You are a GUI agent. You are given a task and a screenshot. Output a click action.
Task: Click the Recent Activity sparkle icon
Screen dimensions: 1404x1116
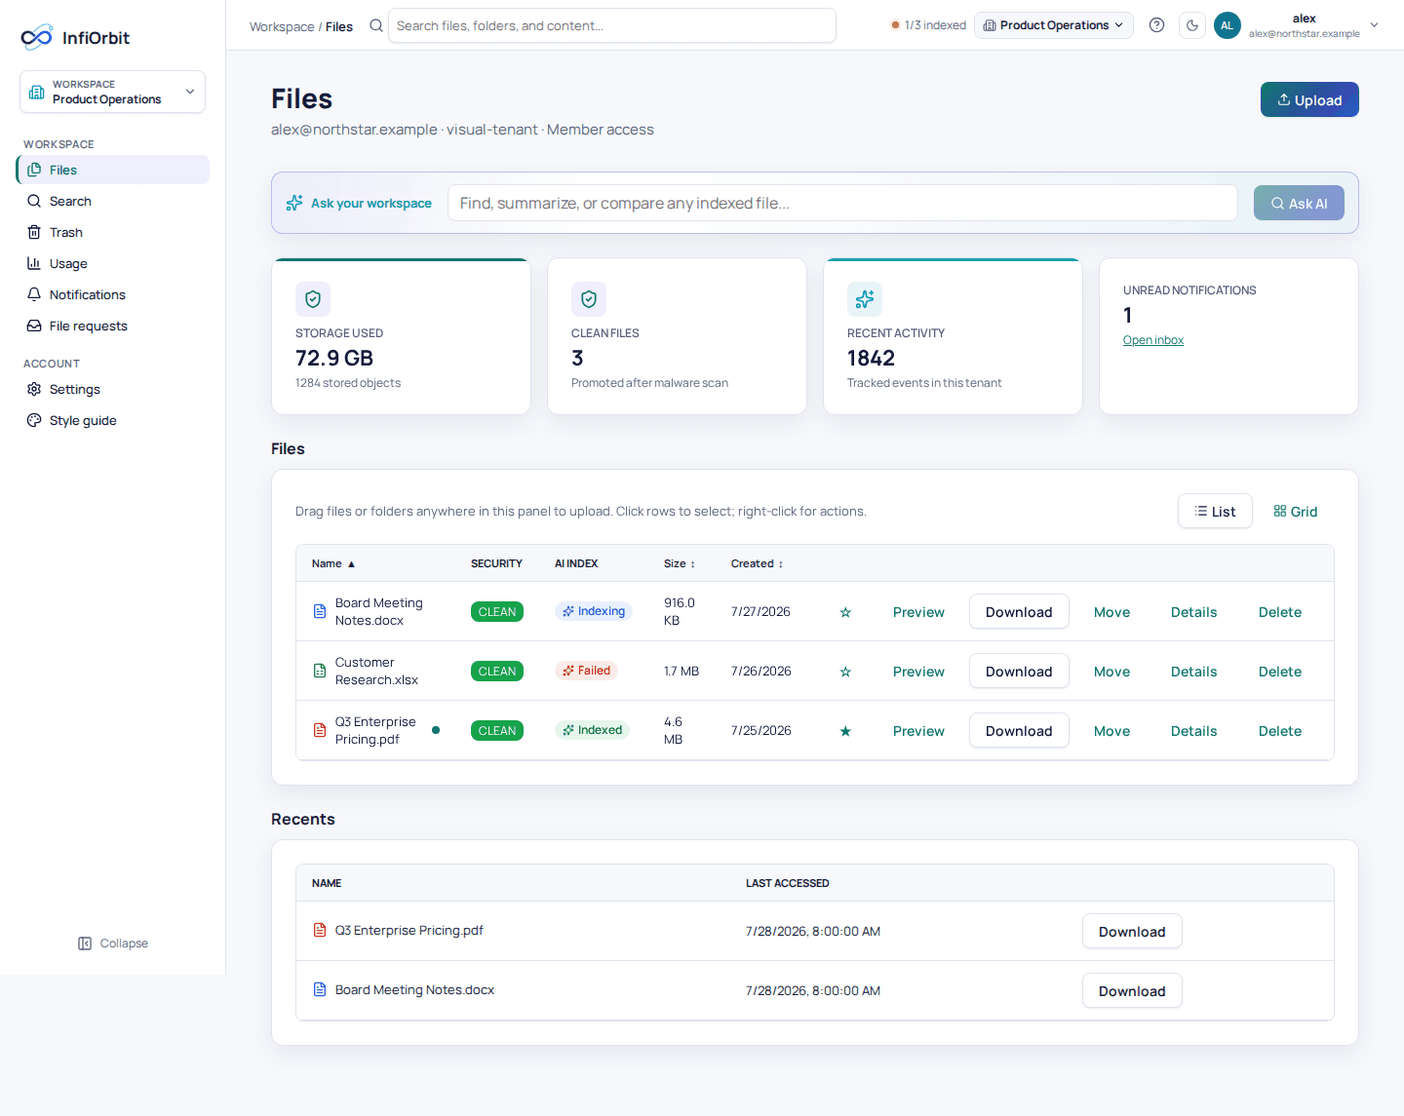(x=865, y=299)
